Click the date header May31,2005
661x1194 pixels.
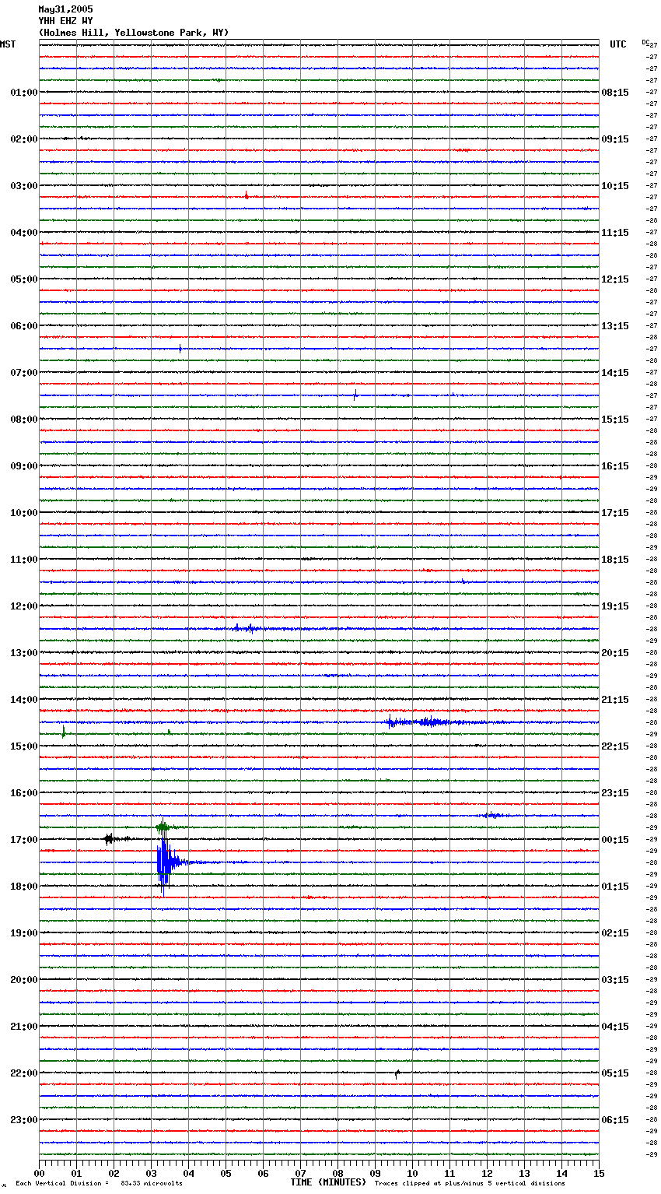pyautogui.click(x=65, y=9)
